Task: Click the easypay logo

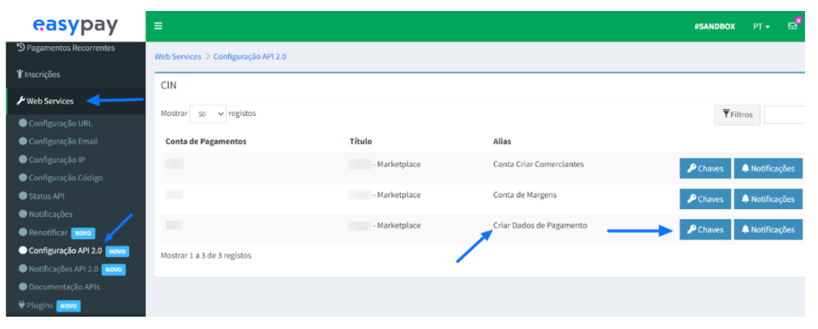Action: 75,26
